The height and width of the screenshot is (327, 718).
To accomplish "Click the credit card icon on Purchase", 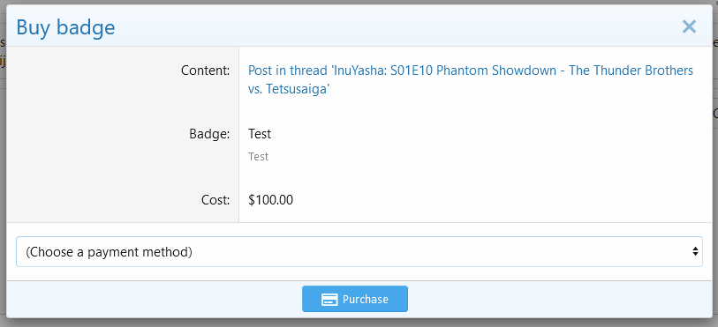I will [x=329, y=300].
